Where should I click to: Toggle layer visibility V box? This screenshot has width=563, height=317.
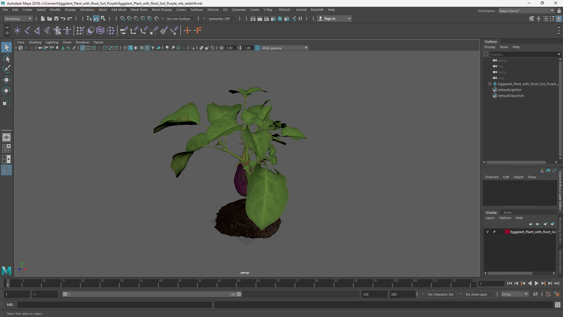488,232
